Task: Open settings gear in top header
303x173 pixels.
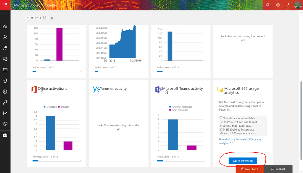Action: click(x=278, y=5)
